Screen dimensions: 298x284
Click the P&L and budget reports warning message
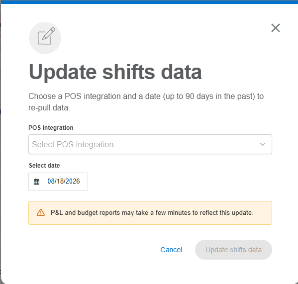[x=152, y=212]
